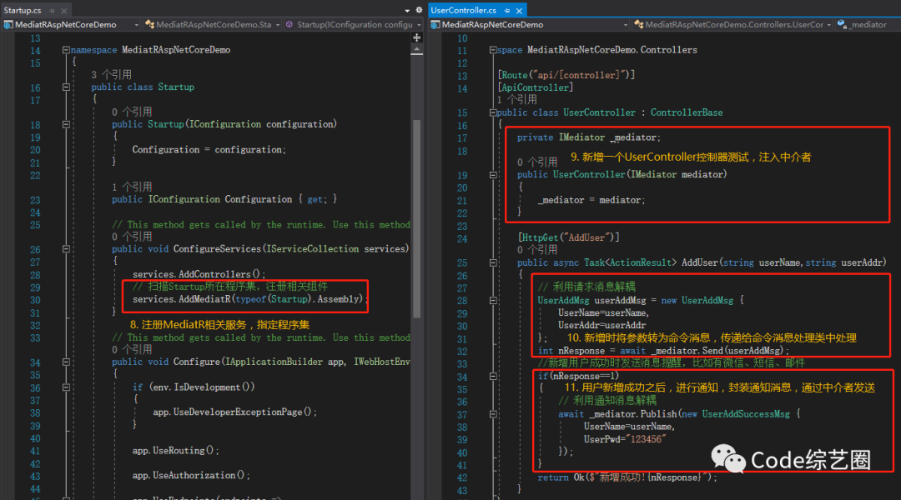
Task: Collapse the async AddUser method
Action: tap(493, 262)
